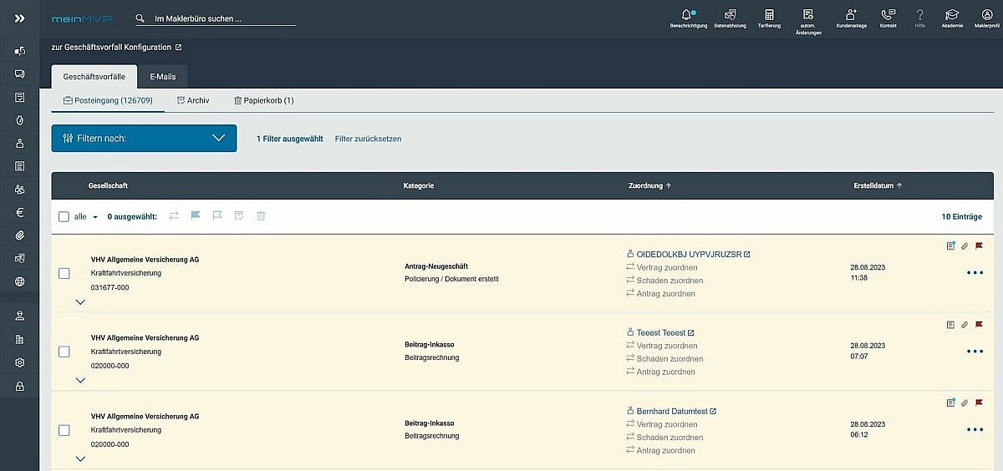This screenshot has height=471, width=1003.
Task: Click the padlock sidebar icon
Action: point(19,386)
